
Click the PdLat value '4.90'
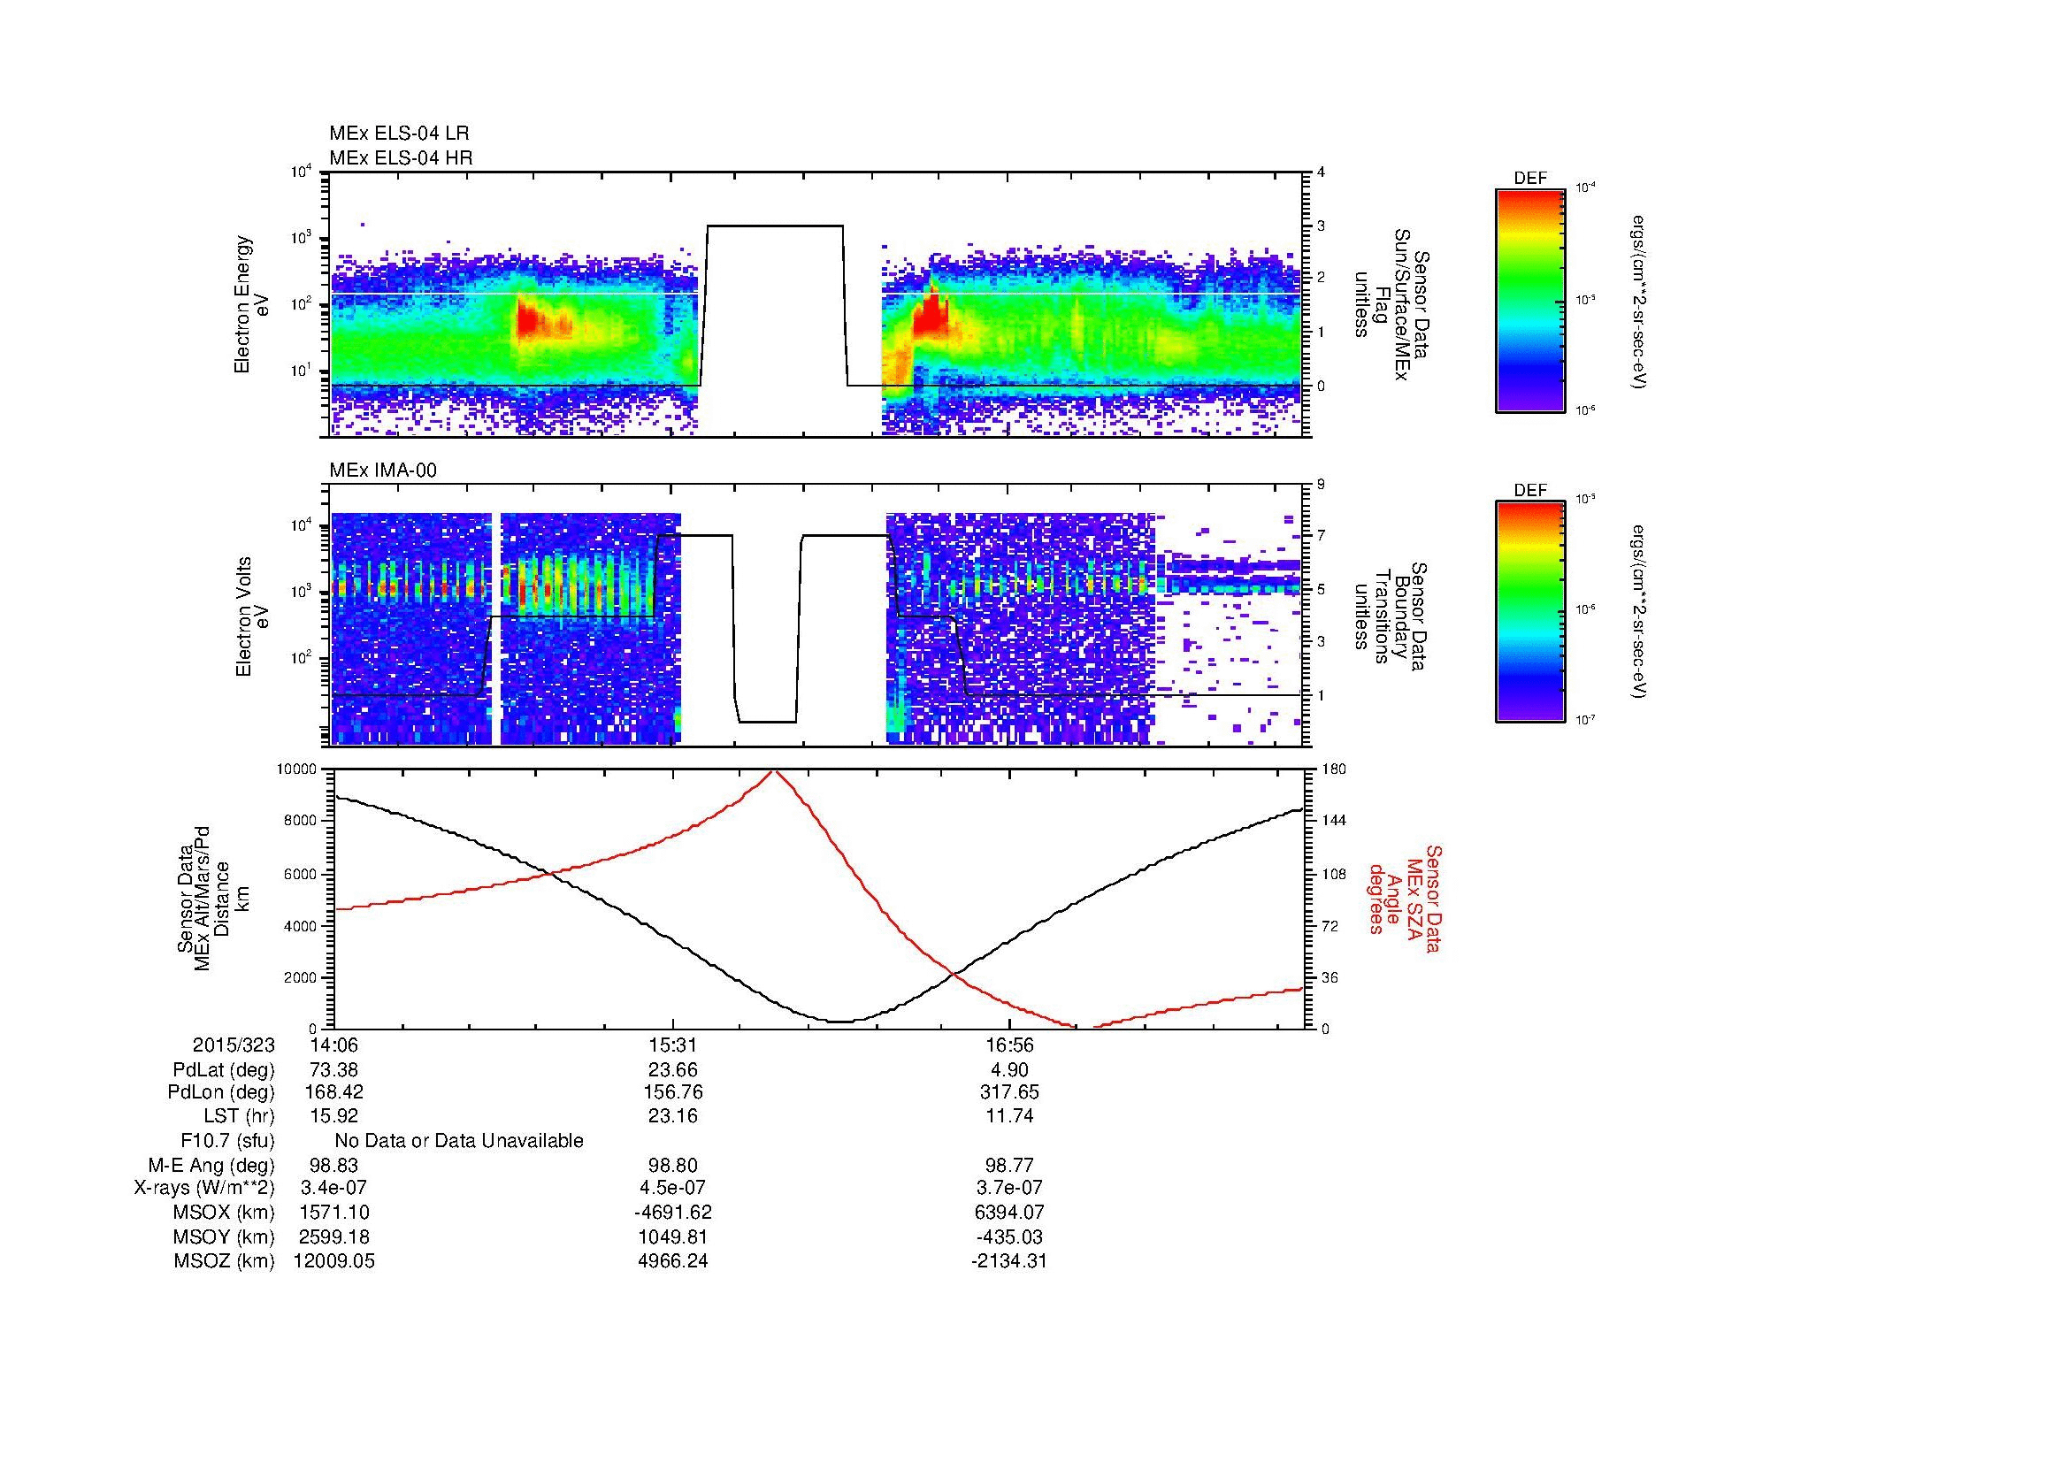tap(1009, 1070)
